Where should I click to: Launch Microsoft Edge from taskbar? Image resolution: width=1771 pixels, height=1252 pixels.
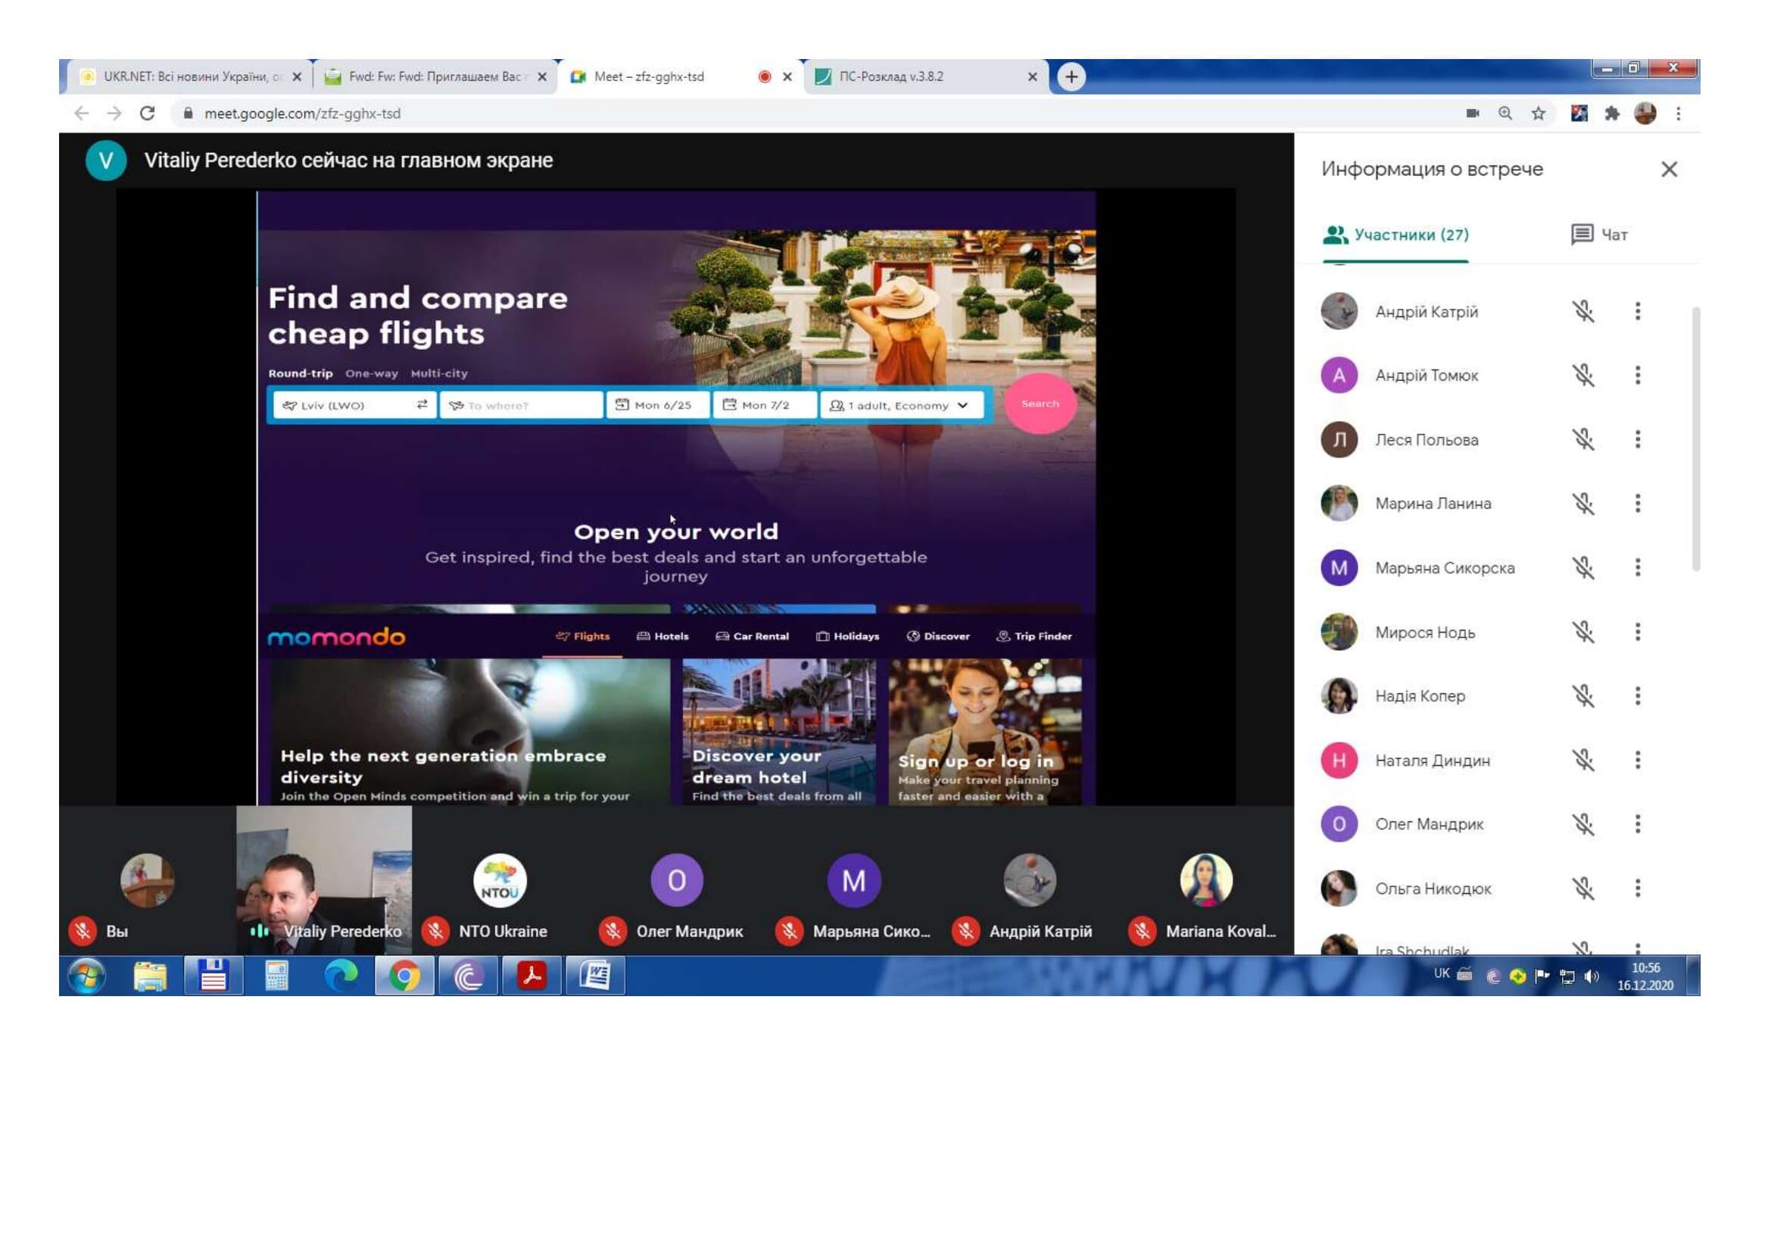[340, 976]
